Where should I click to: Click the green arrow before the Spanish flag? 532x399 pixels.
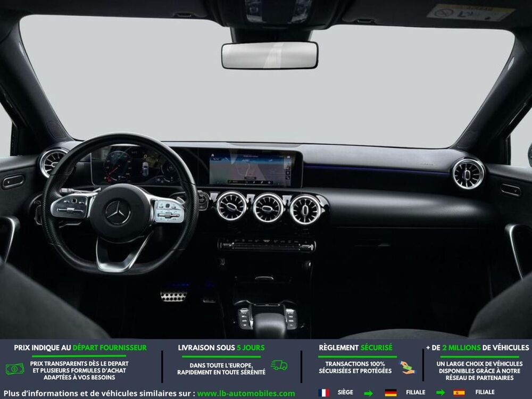tap(440, 393)
